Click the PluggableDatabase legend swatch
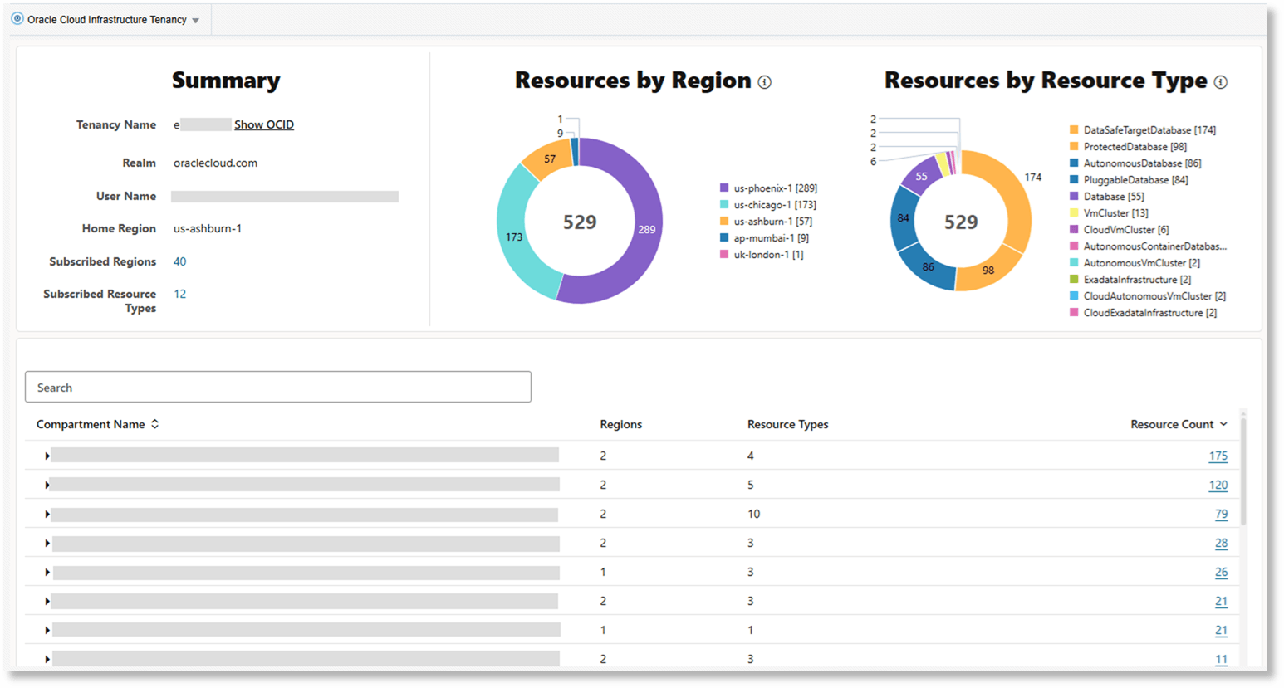The height and width of the screenshot is (688, 1284). click(x=1074, y=180)
